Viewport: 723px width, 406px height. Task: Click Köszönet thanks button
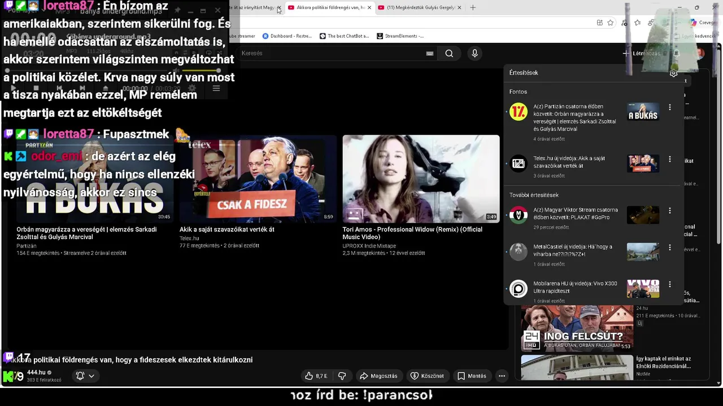(427, 376)
